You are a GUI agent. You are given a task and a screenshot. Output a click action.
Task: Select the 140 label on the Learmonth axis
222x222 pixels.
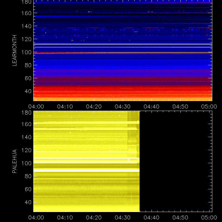click(x=26, y=26)
